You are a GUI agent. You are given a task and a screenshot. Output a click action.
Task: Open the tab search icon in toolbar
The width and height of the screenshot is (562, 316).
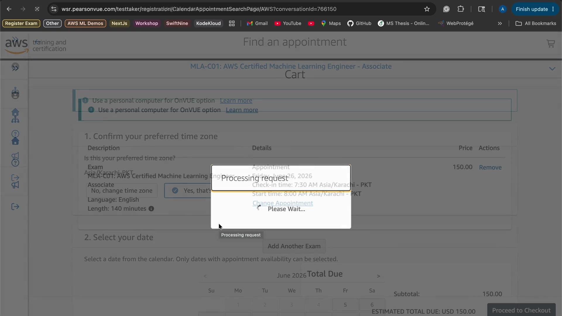pos(482,9)
